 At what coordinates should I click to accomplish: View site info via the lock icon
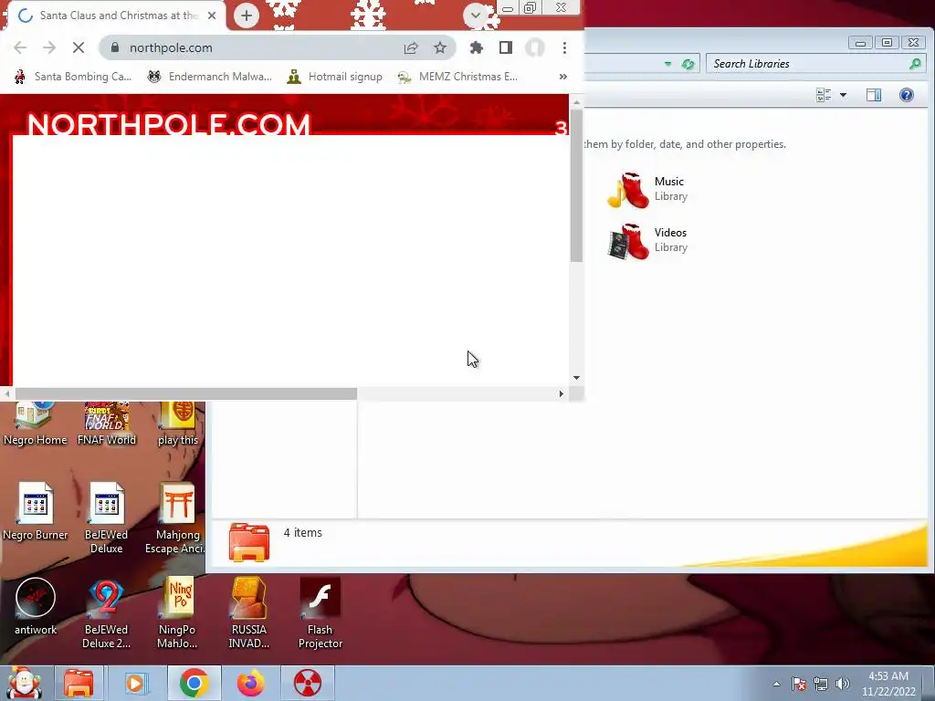[x=115, y=47]
